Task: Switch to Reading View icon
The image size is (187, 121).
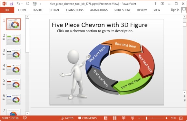Action: pos(124,118)
